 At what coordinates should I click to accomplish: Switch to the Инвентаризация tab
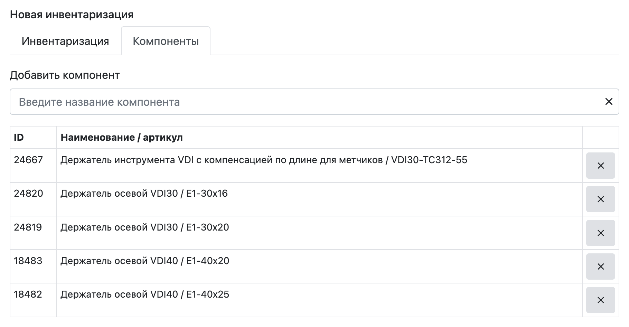[x=65, y=41]
